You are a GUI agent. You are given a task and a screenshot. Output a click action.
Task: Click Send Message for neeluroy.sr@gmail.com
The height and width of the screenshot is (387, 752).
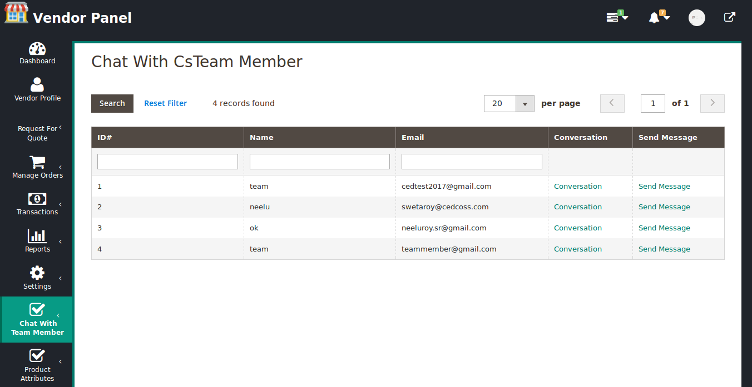(x=664, y=228)
